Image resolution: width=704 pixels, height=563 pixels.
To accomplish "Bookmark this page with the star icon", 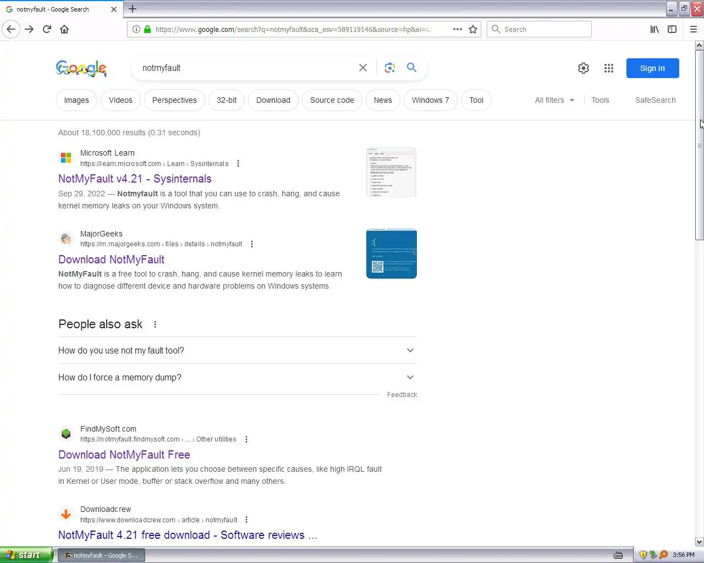I will tap(473, 29).
